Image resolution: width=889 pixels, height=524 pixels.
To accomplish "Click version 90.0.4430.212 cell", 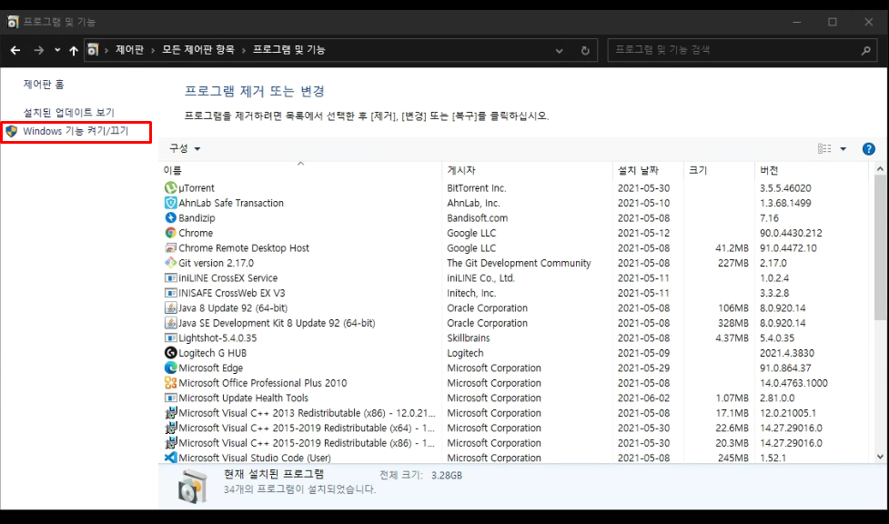I will (x=791, y=233).
